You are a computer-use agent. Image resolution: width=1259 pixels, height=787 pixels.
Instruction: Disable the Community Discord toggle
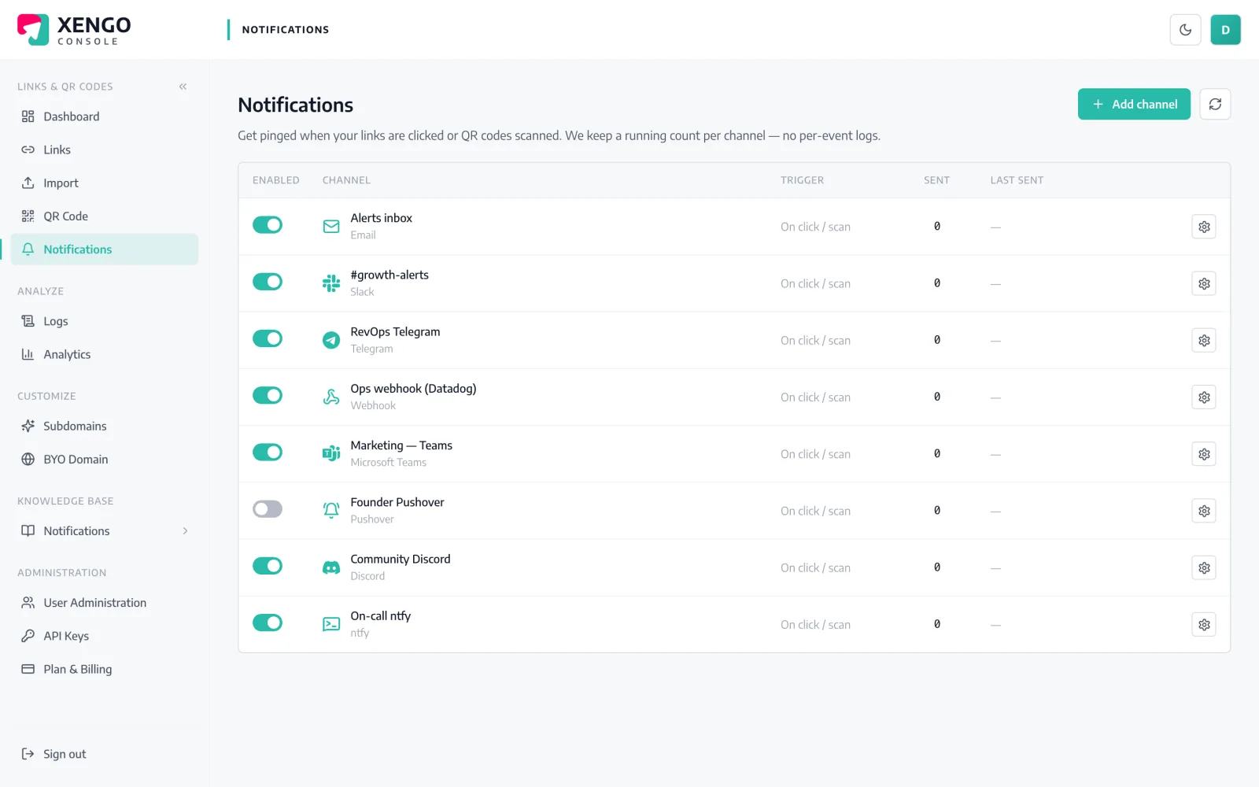pyautogui.click(x=268, y=566)
